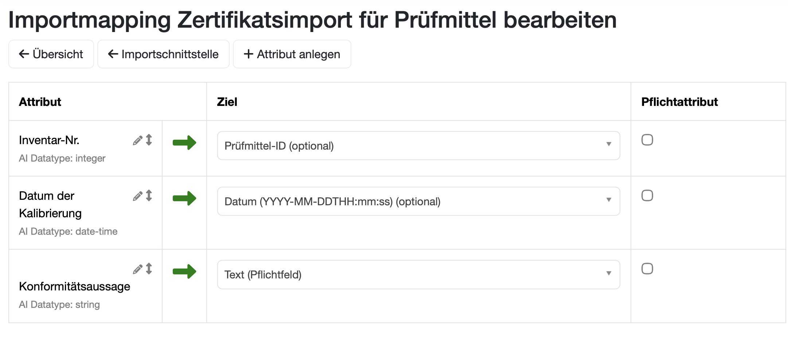
Task: Click the pencil edit icon for Inventar-Nr.
Action: [x=137, y=140]
